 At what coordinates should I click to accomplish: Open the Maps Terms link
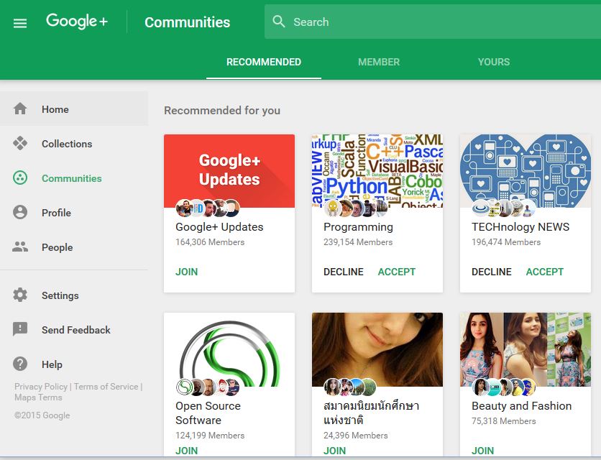point(38,397)
